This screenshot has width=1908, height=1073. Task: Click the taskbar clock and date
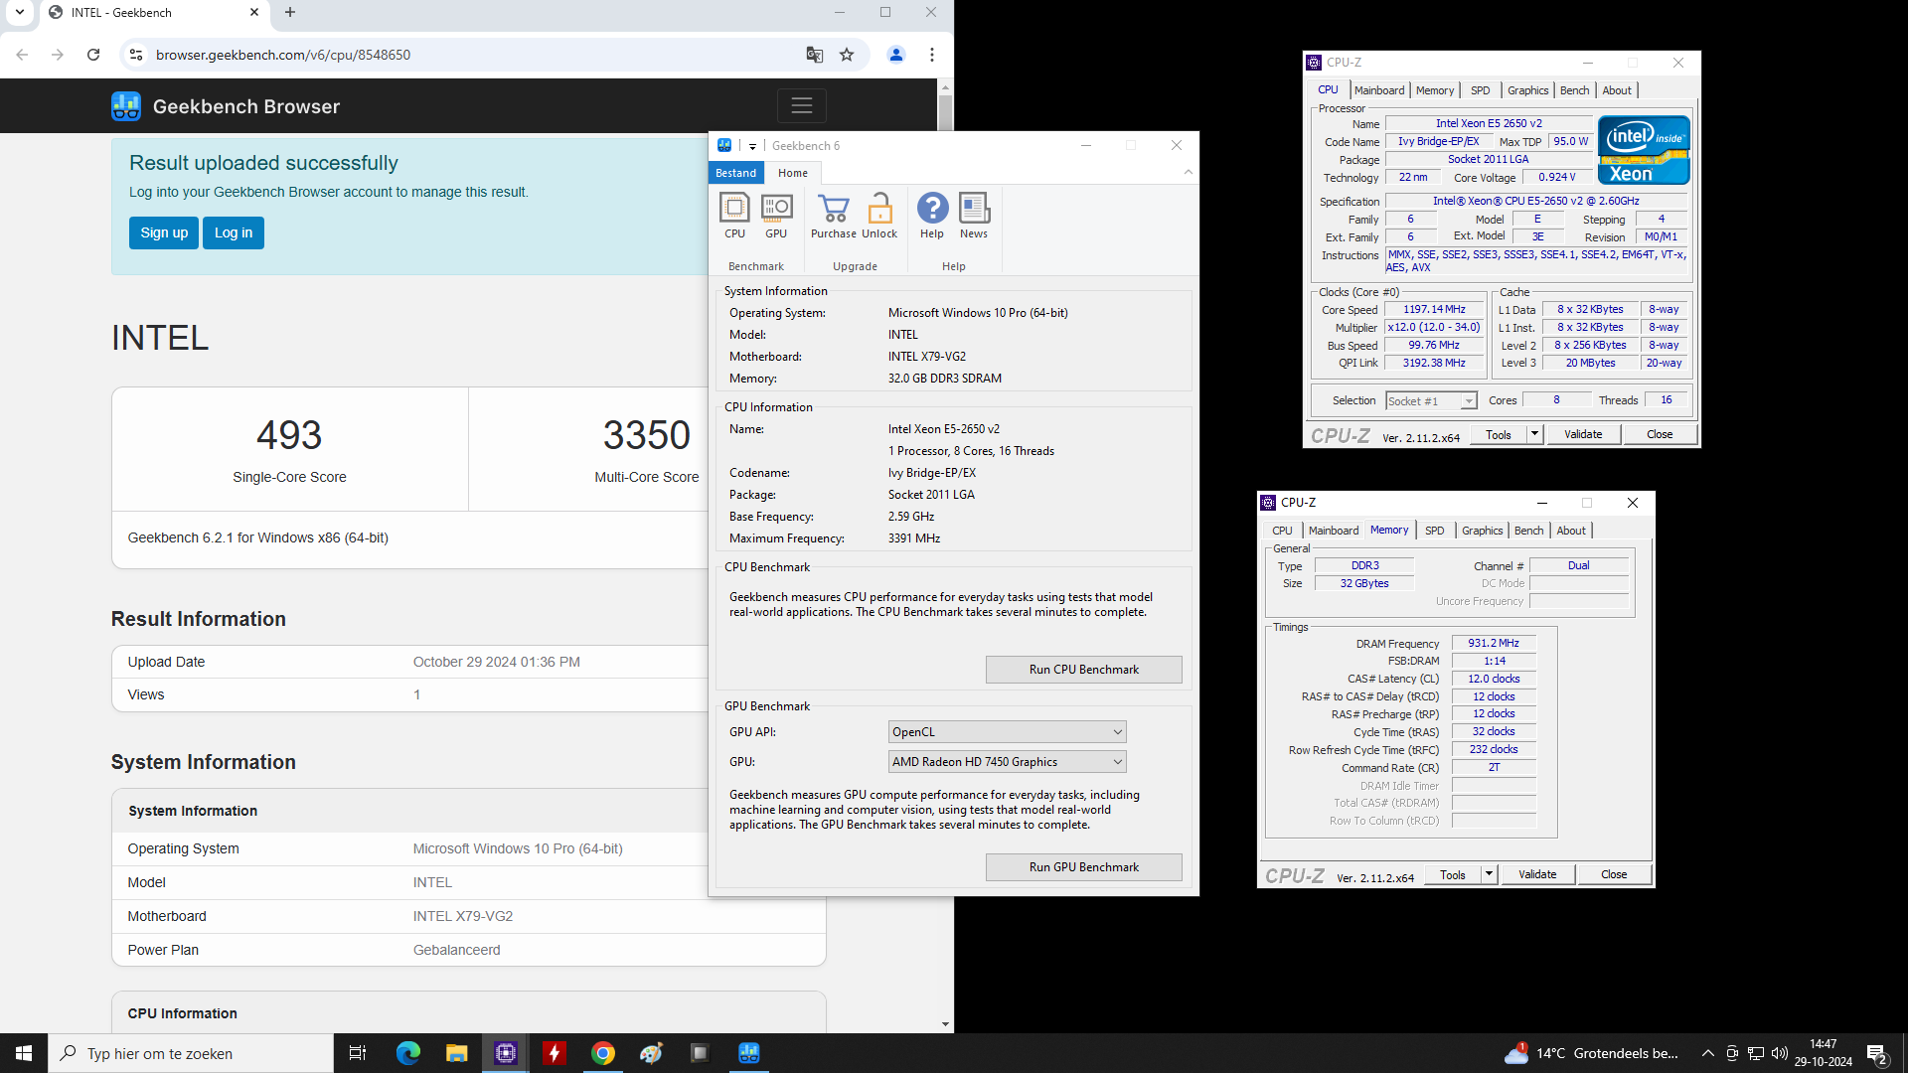[1823, 1053]
